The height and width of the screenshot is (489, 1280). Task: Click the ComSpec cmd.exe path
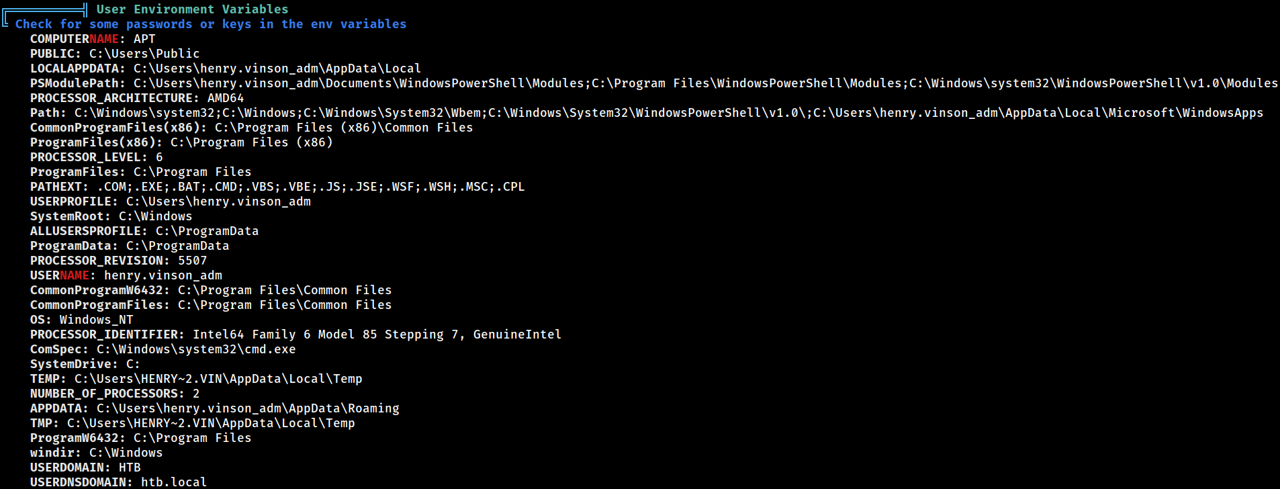[x=196, y=349]
